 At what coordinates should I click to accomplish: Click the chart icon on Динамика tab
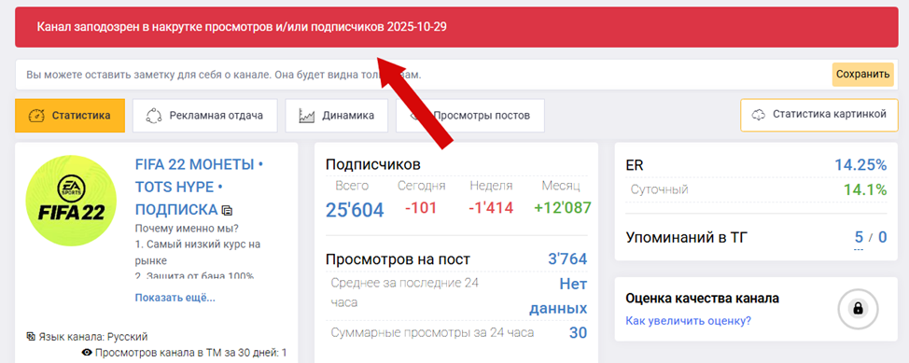click(307, 116)
